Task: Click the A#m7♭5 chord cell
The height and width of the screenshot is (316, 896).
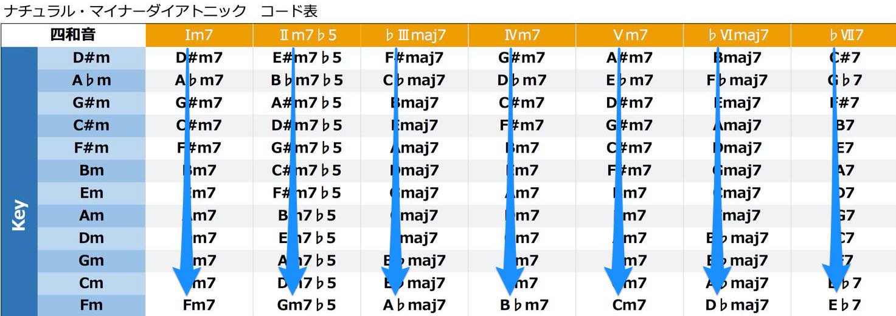Action: pyautogui.click(x=307, y=103)
